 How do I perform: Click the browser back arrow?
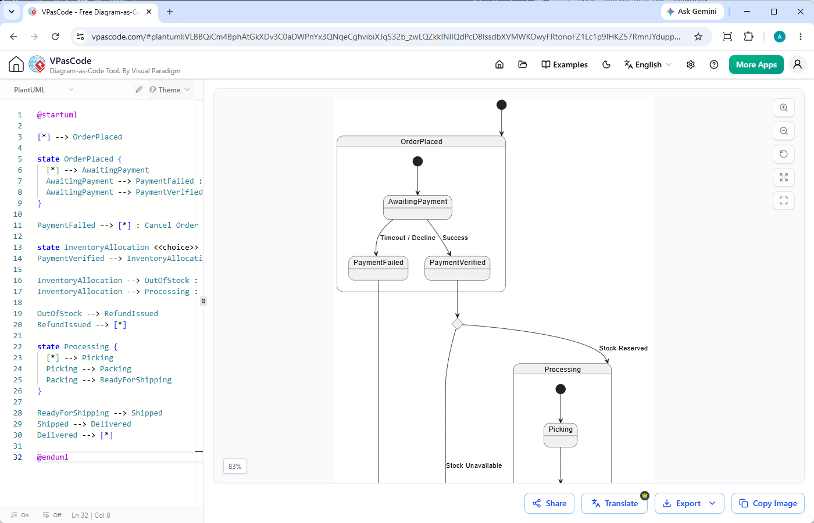point(13,37)
